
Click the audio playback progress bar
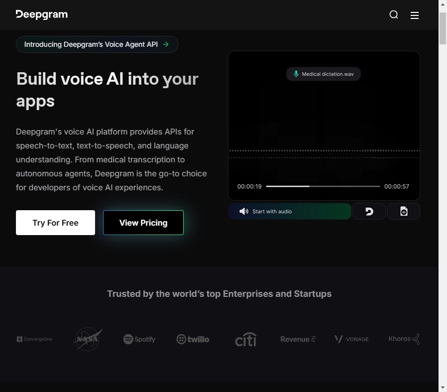pyautogui.click(x=323, y=186)
